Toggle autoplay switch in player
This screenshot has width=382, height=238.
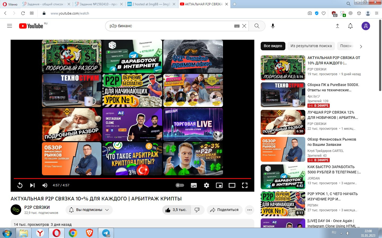coord(180,185)
